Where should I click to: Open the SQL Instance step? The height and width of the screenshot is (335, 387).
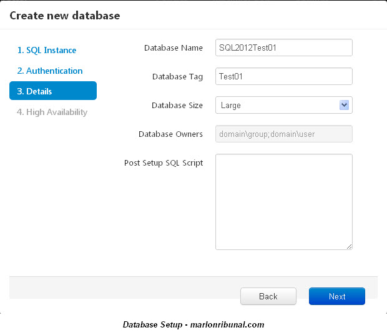pos(47,50)
